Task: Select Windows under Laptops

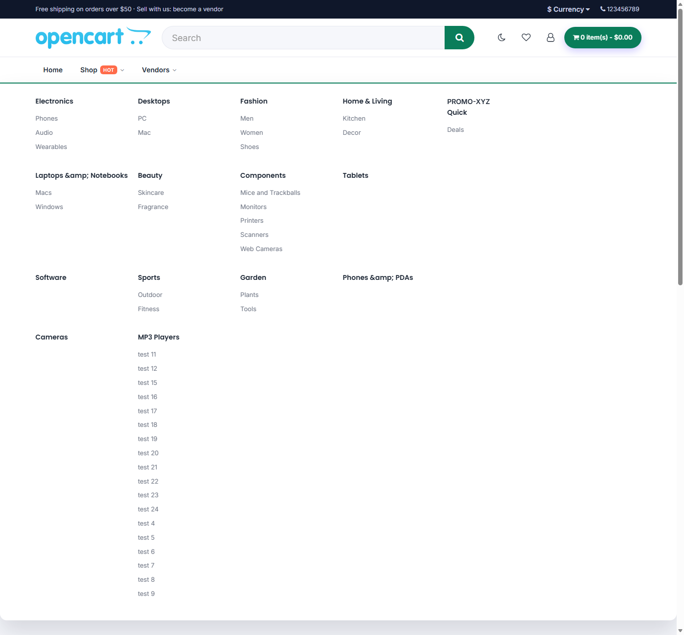Action: click(x=49, y=207)
